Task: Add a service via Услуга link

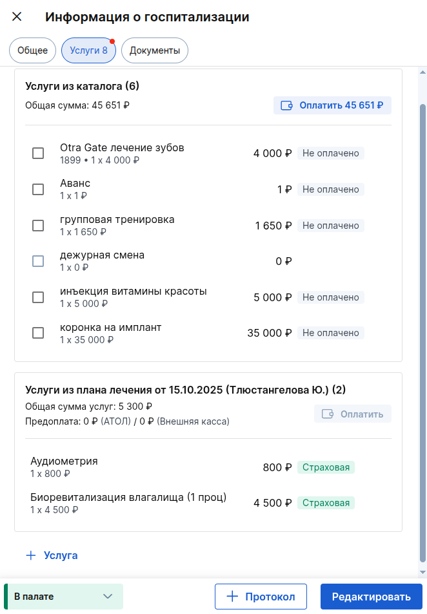Action: click(x=61, y=555)
